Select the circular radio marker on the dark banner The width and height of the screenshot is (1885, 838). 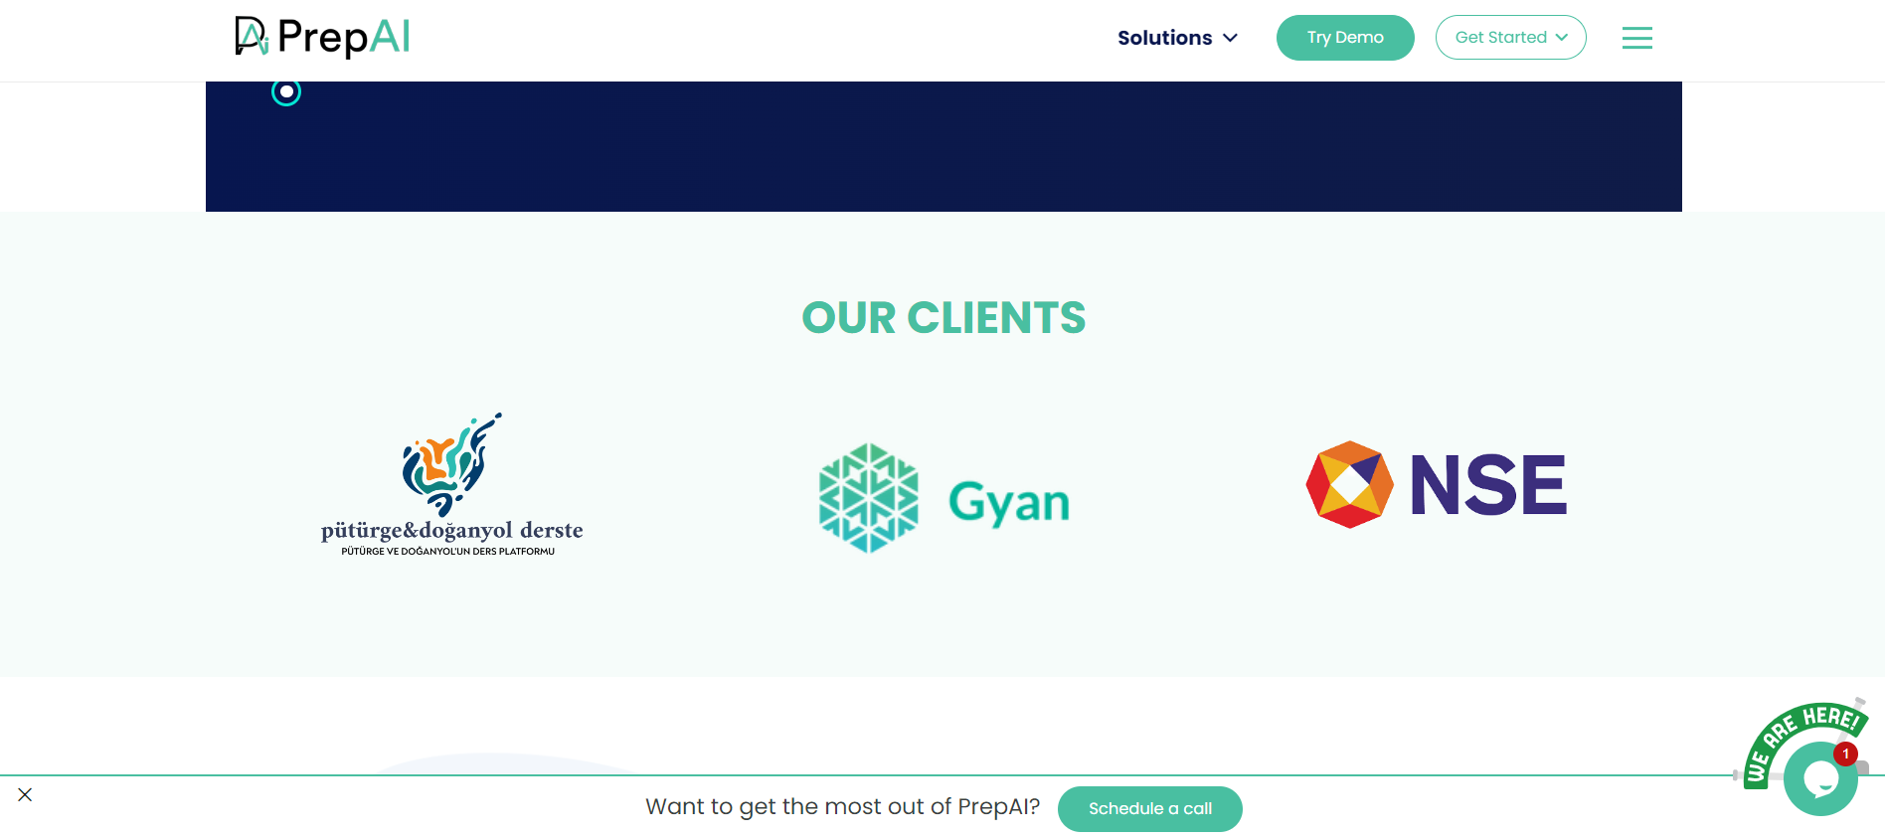(x=286, y=92)
